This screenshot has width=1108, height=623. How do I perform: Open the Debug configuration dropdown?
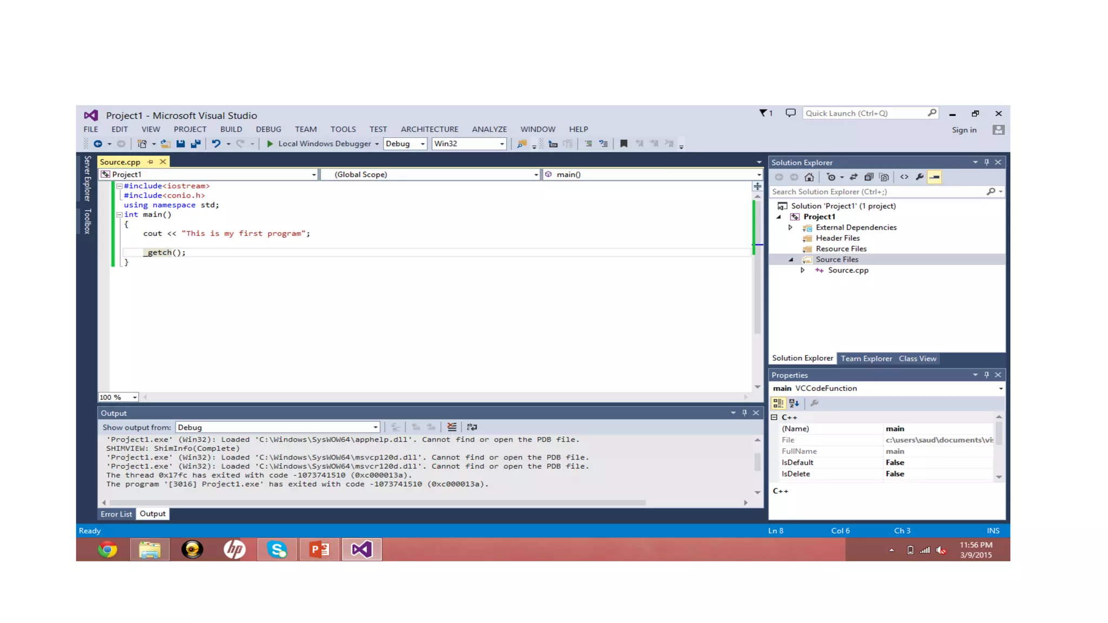tap(405, 144)
